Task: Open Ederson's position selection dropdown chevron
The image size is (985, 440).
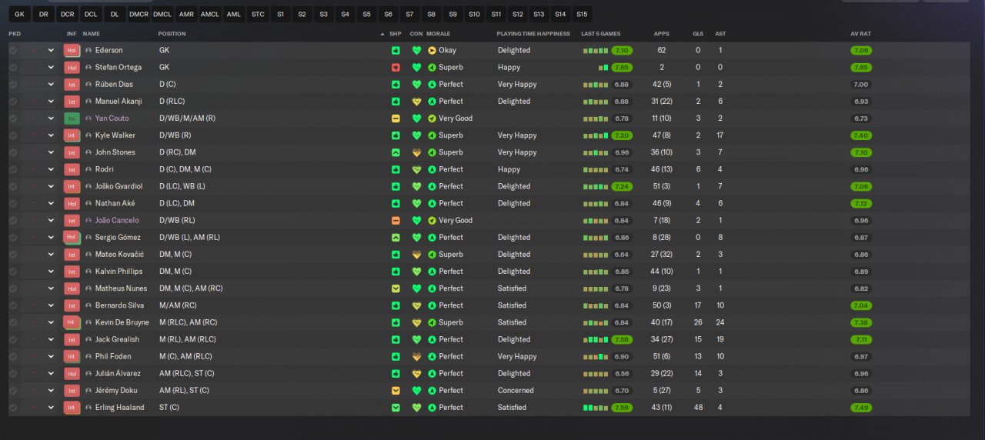Action: point(52,51)
